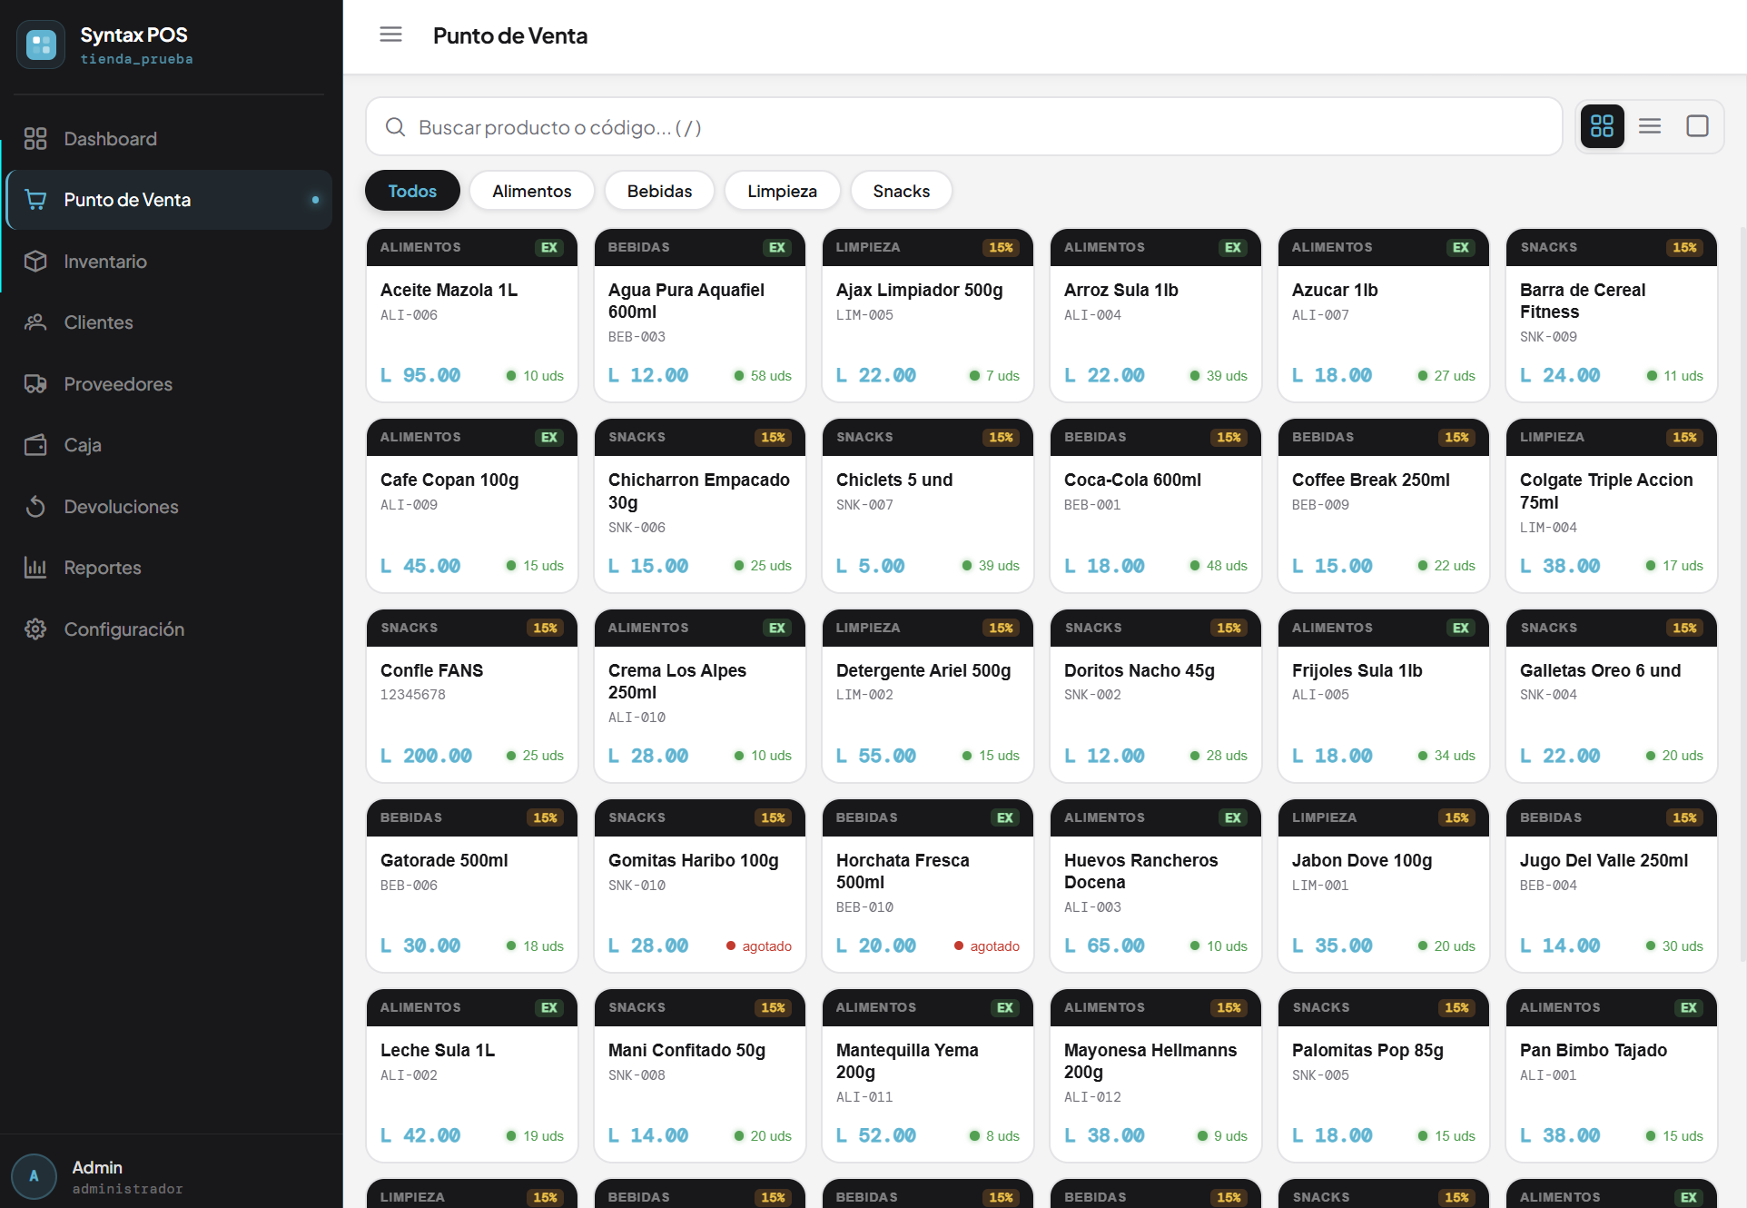Click the Proveedores truck icon

(x=35, y=384)
